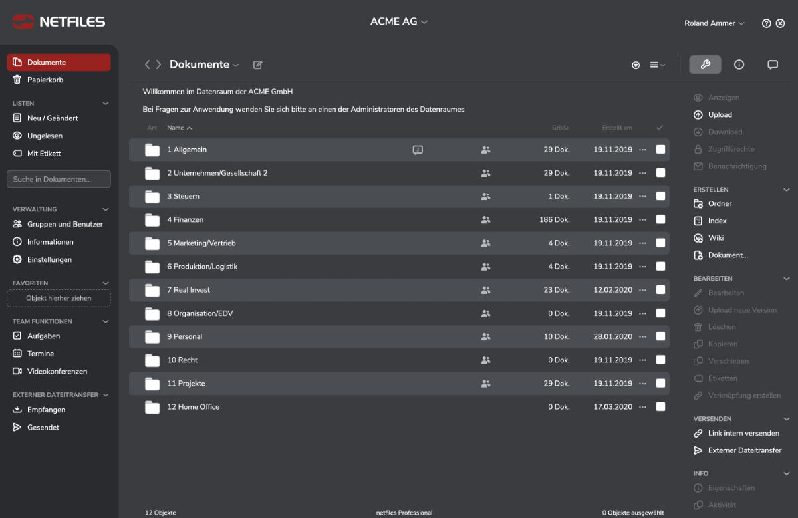Click the help question mark icon

pyautogui.click(x=766, y=23)
